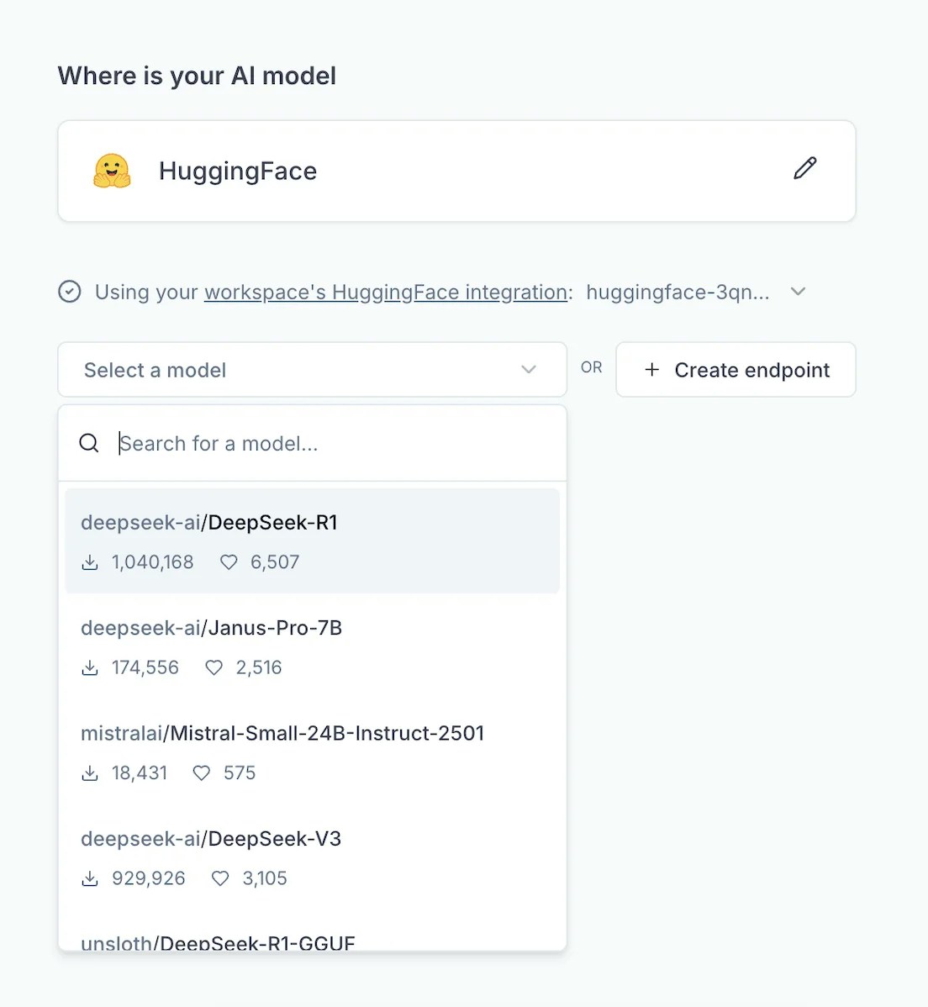928x1007 pixels.
Task: Toggle the heart on Janus-Pro-7B
Action: pos(214,667)
